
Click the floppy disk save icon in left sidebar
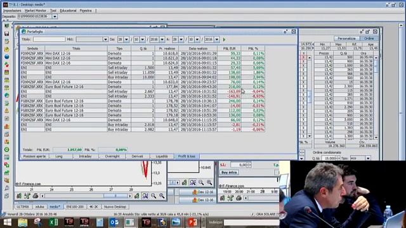point(7,34)
